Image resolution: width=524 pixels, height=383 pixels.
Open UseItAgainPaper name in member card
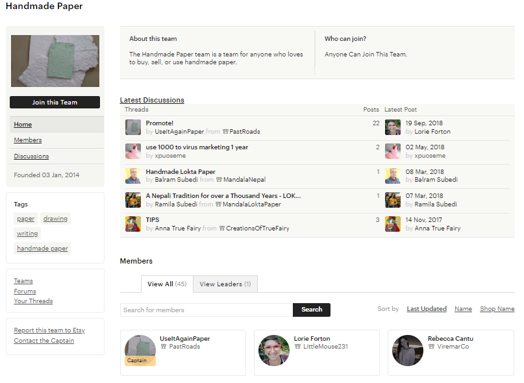tap(185, 339)
